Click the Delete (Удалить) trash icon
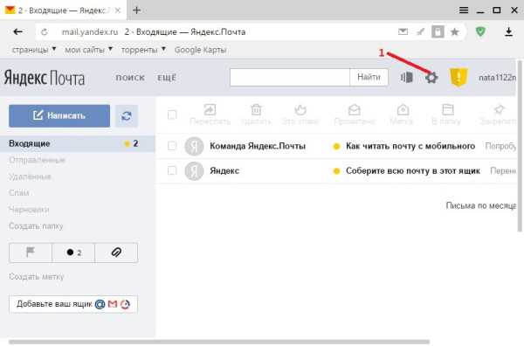The height and width of the screenshot is (346, 524). tap(256, 109)
